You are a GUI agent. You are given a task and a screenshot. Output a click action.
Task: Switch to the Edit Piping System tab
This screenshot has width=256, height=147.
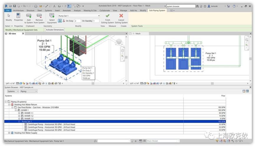point(157,10)
